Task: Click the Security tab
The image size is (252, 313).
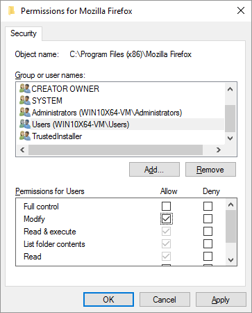Action: [x=24, y=33]
